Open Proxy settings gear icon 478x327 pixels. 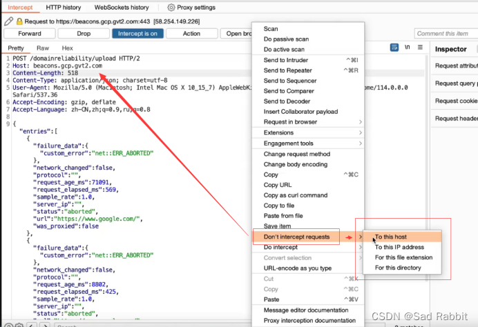click(171, 8)
